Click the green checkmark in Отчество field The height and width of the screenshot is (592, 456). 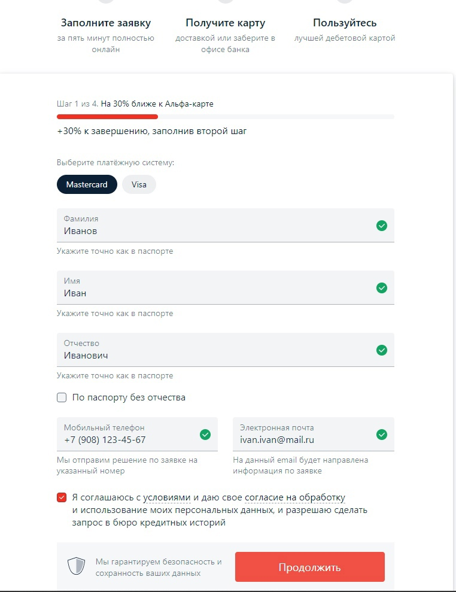coord(382,350)
